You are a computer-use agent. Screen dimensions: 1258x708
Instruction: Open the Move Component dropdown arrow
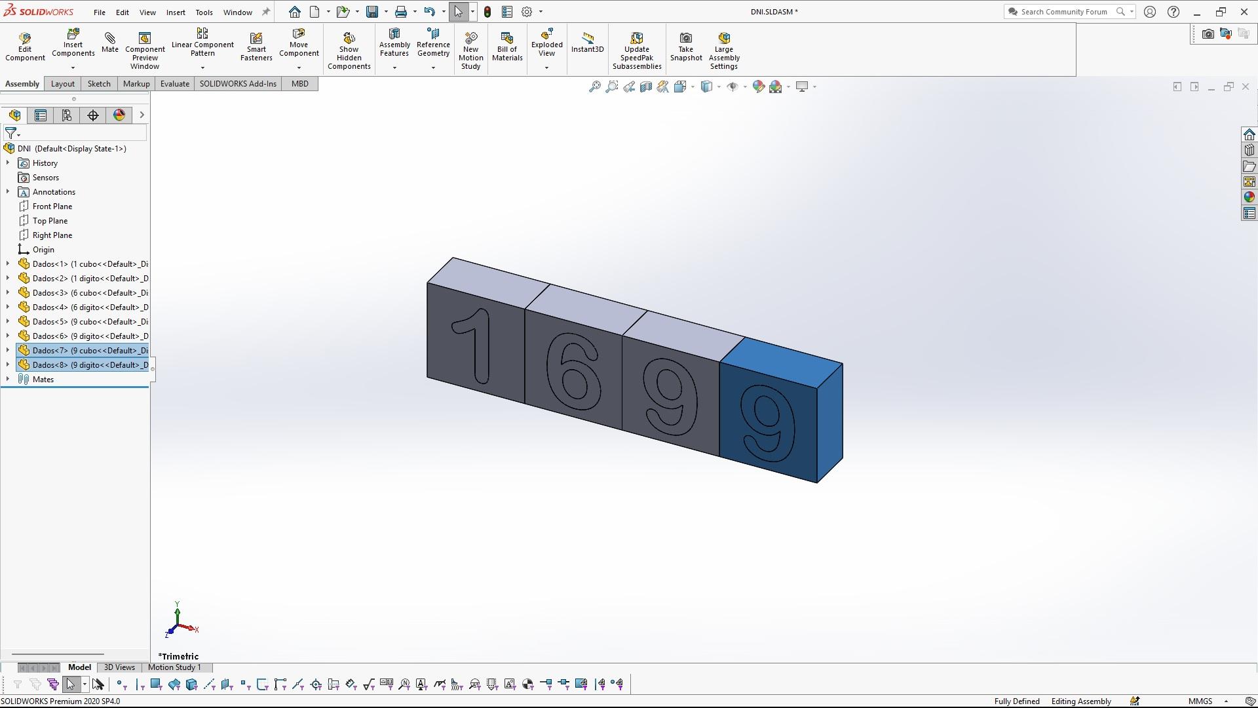(x=299, y=68)
